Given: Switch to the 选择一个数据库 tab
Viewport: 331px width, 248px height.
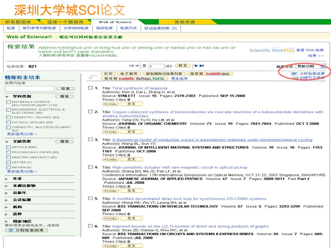Looking at the screenshot, I should (x=65, y=22).
